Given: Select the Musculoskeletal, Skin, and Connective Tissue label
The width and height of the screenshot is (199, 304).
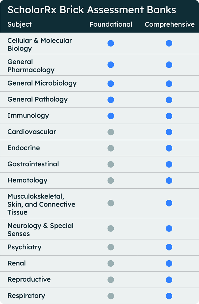Looking at the screenshot, I should click(x=41, y=204).
